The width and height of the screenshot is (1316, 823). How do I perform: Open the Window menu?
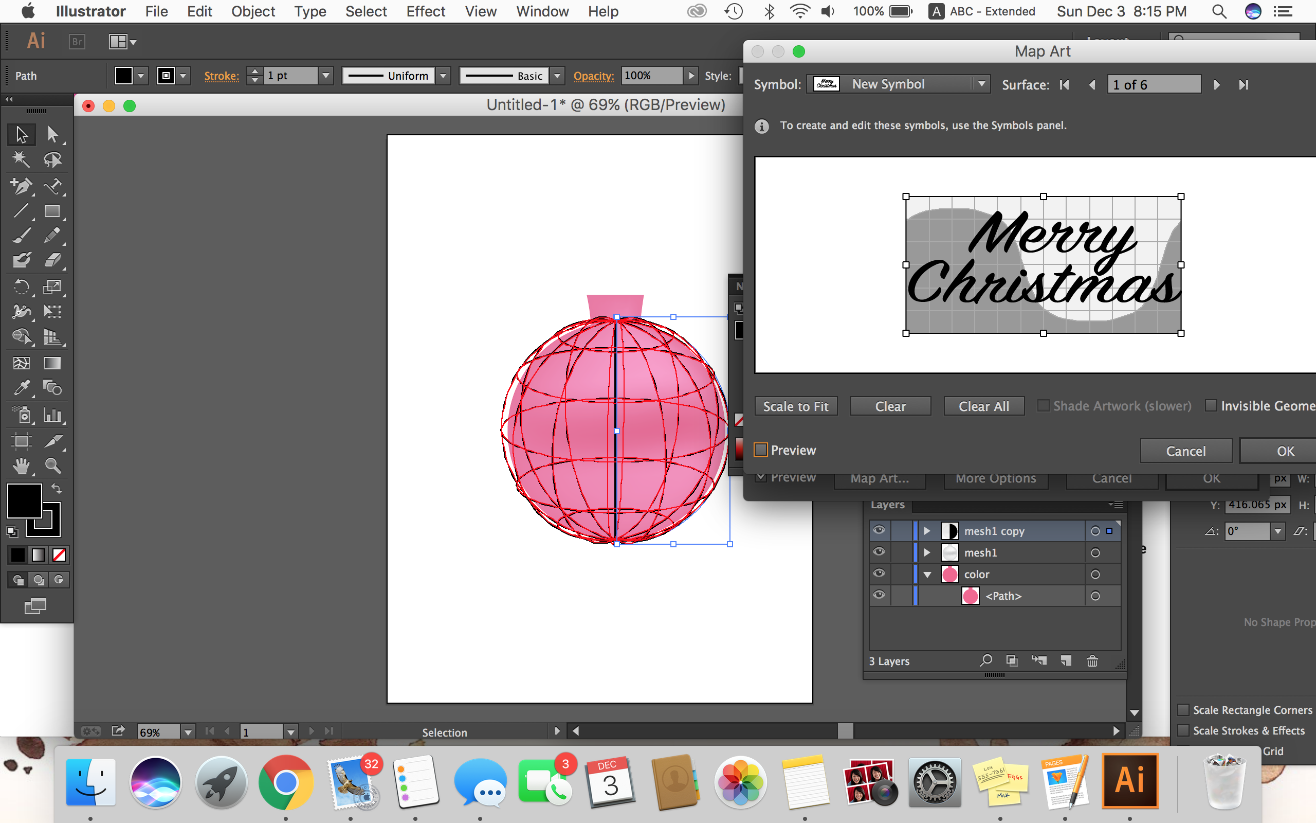542,11
